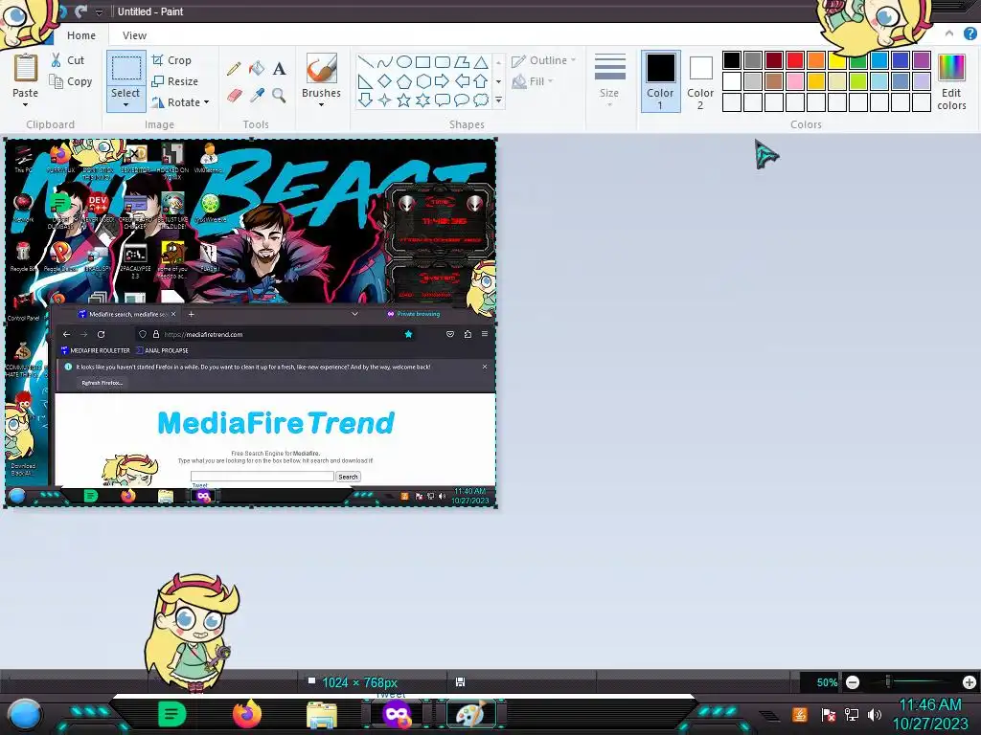Open the Brushes dropdown arrow
The height and width of the screenshot is (735, 981).
click(322, 105)
